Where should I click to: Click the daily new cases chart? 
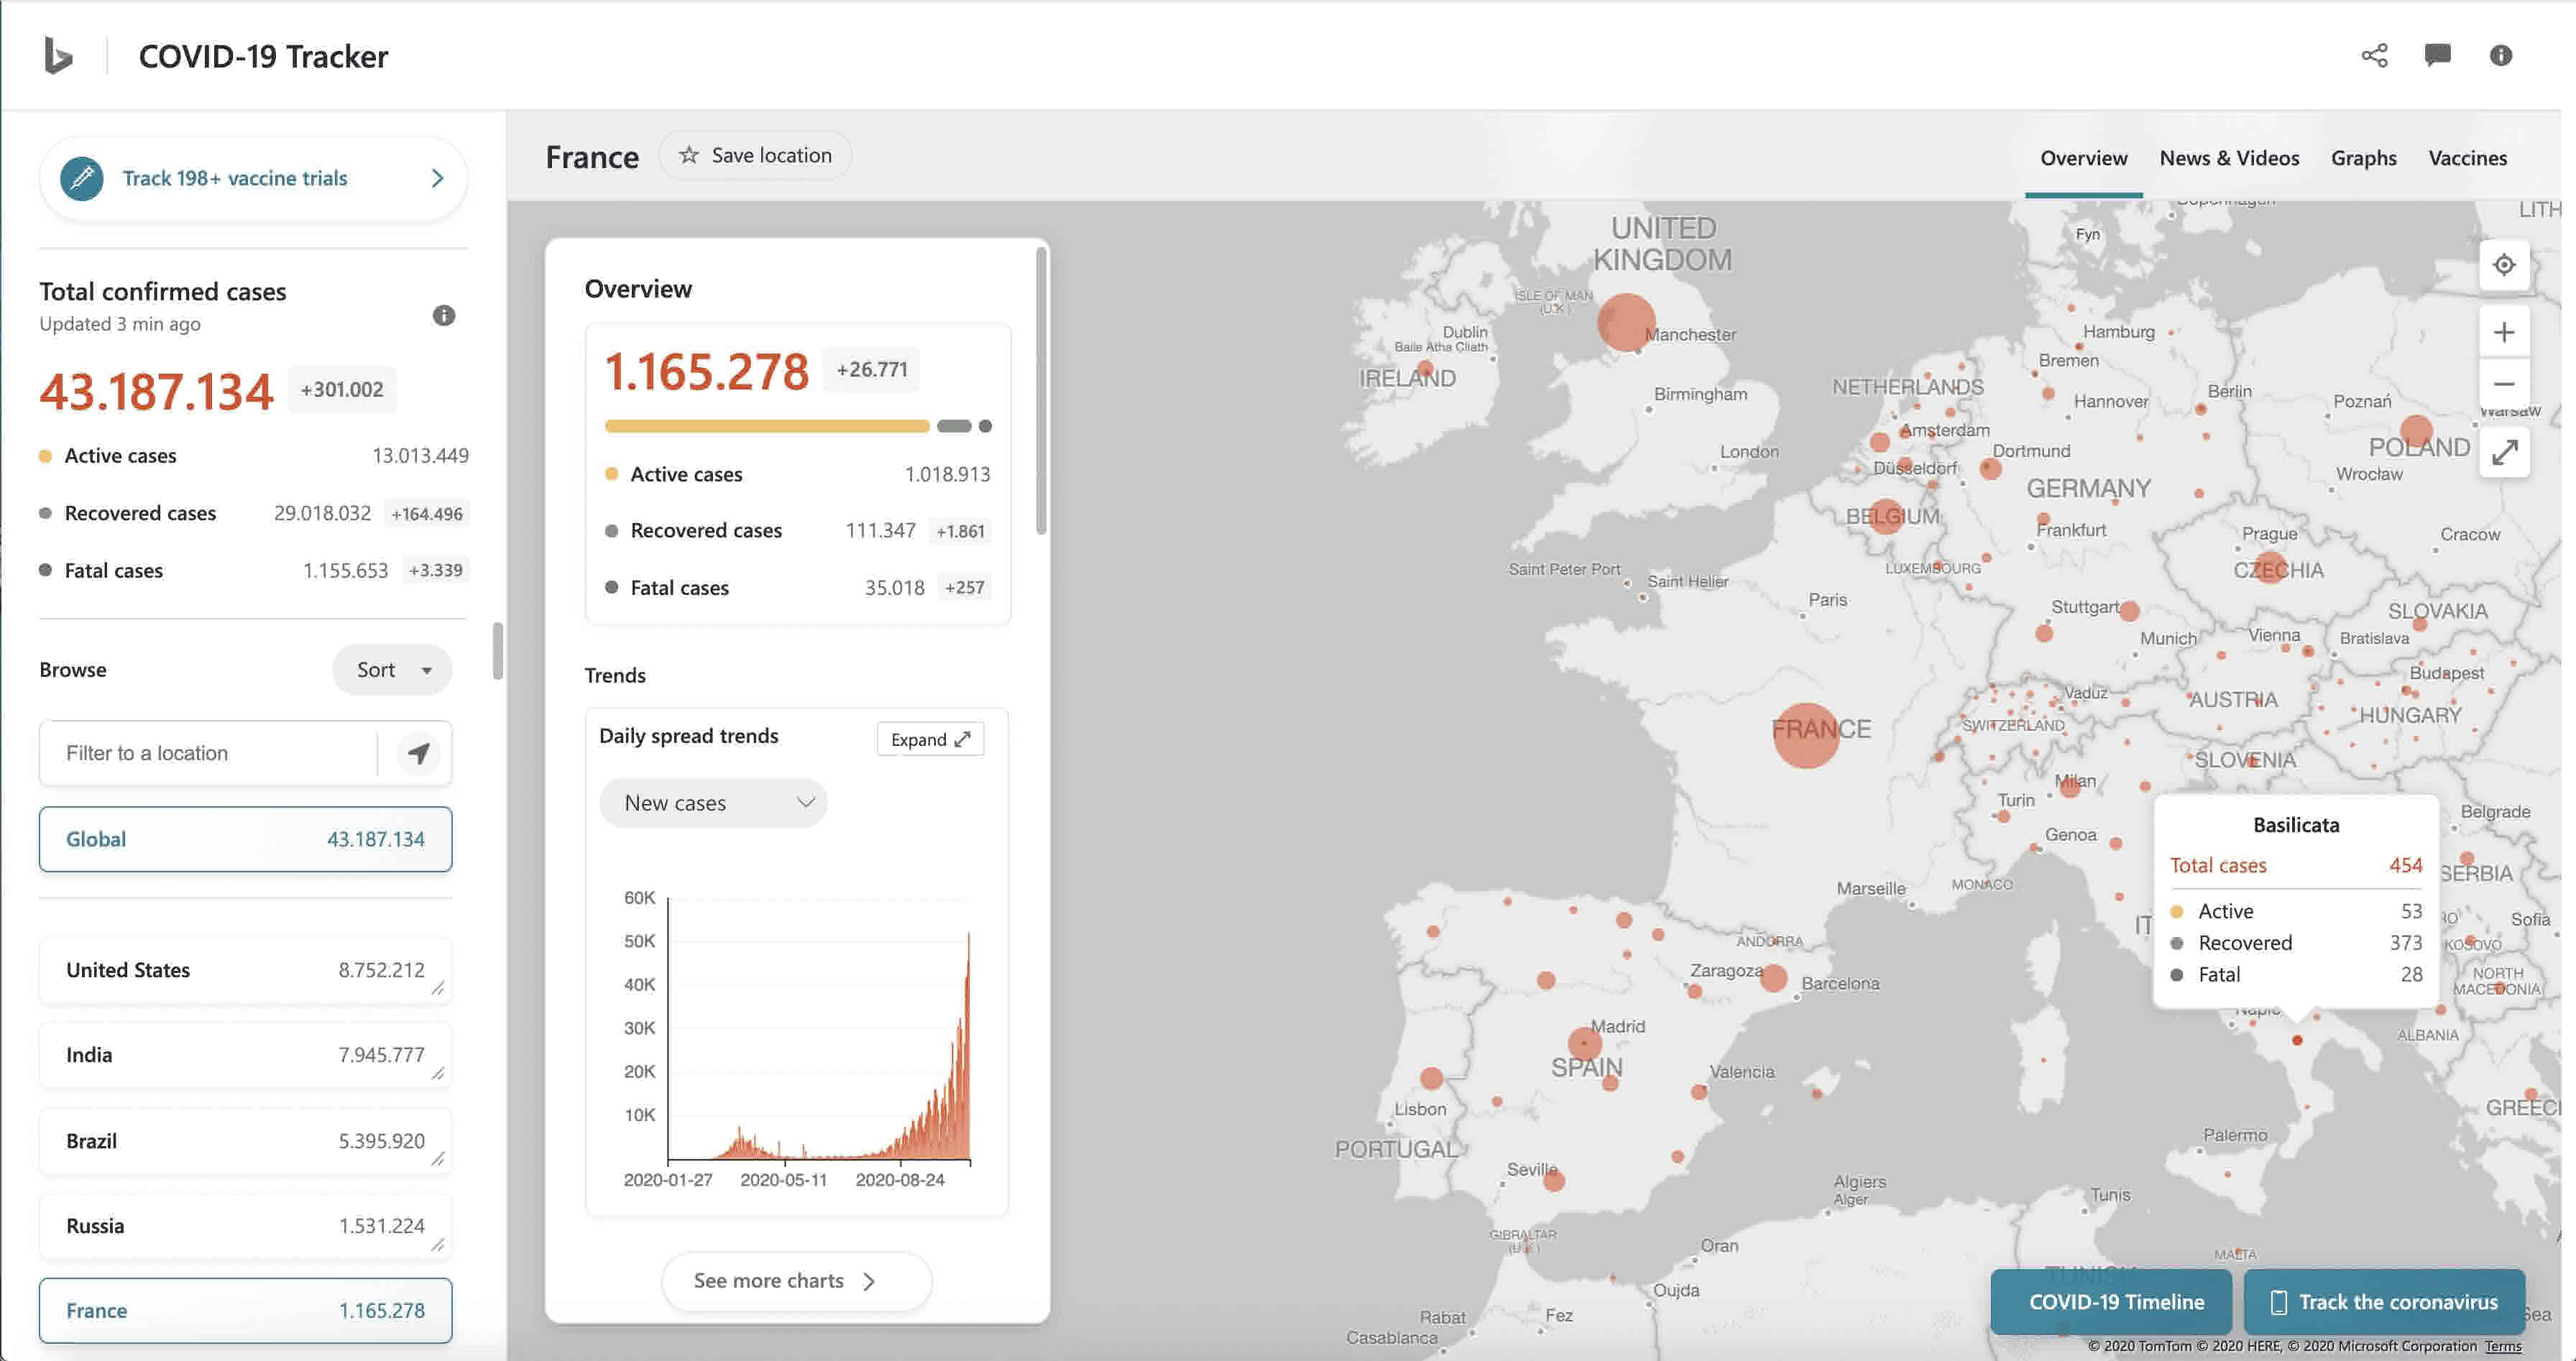click(x=819, y=1030)
